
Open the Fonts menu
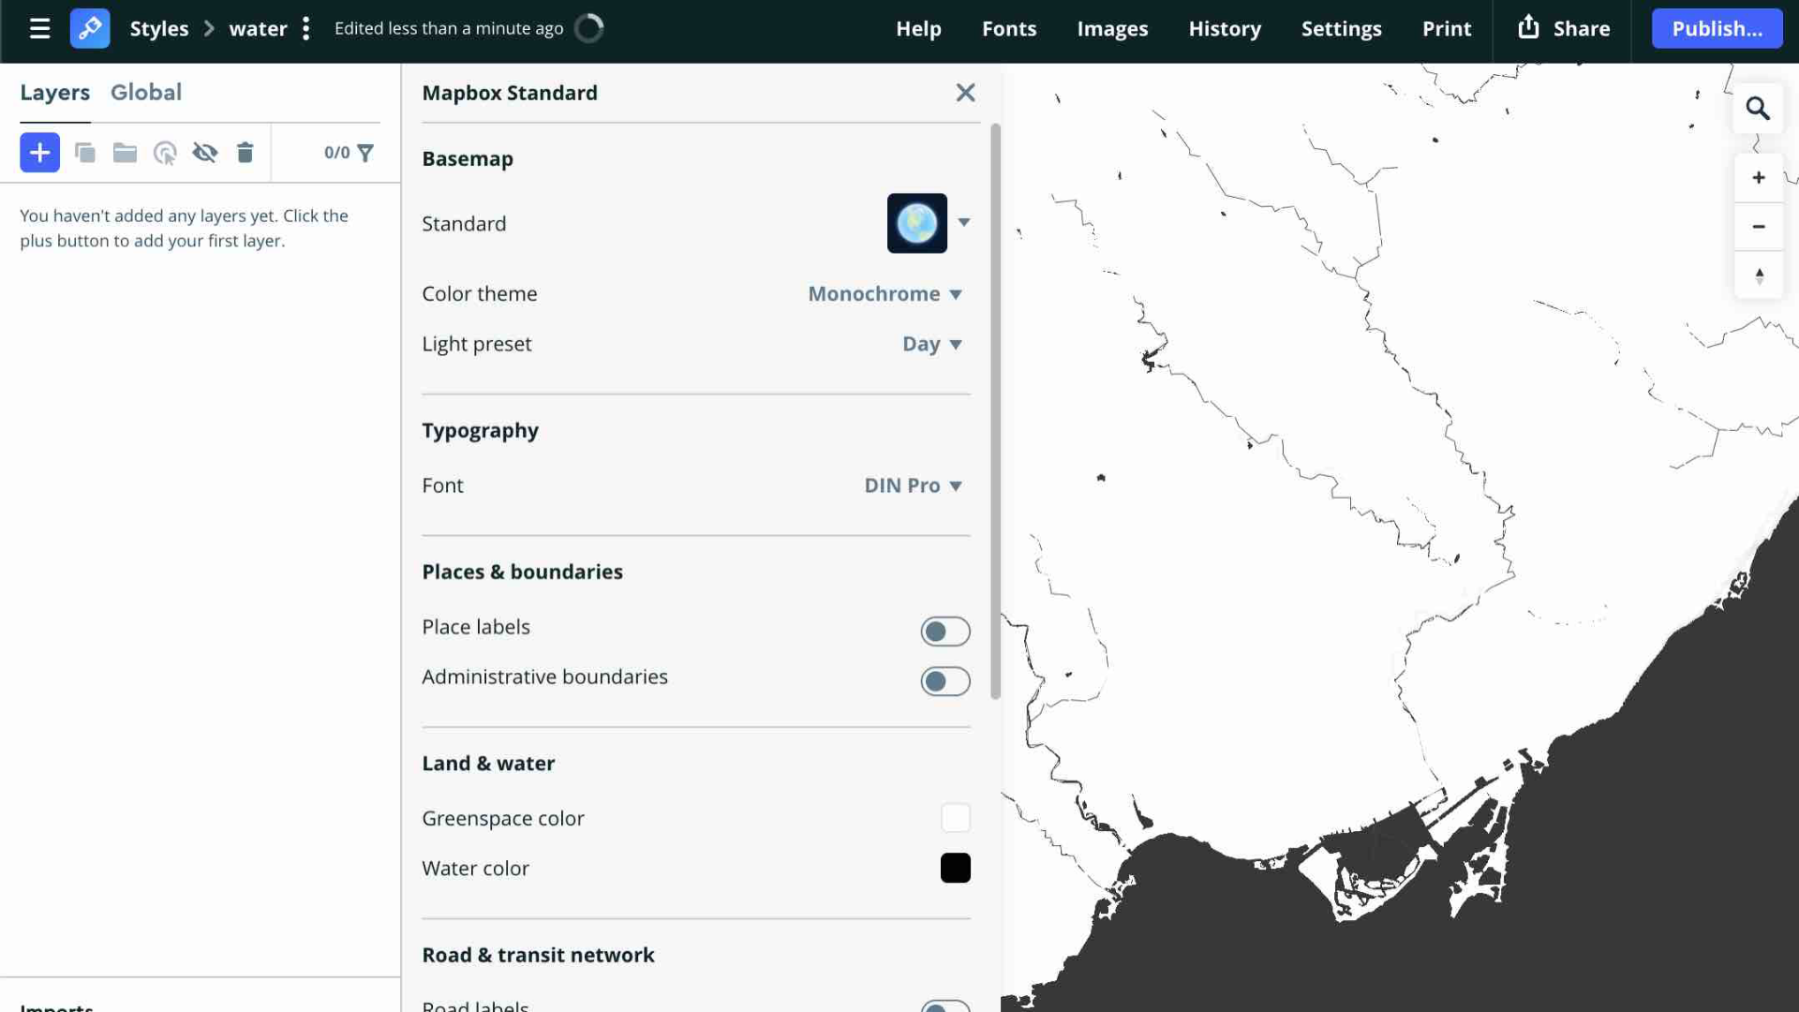(1008, 28)
